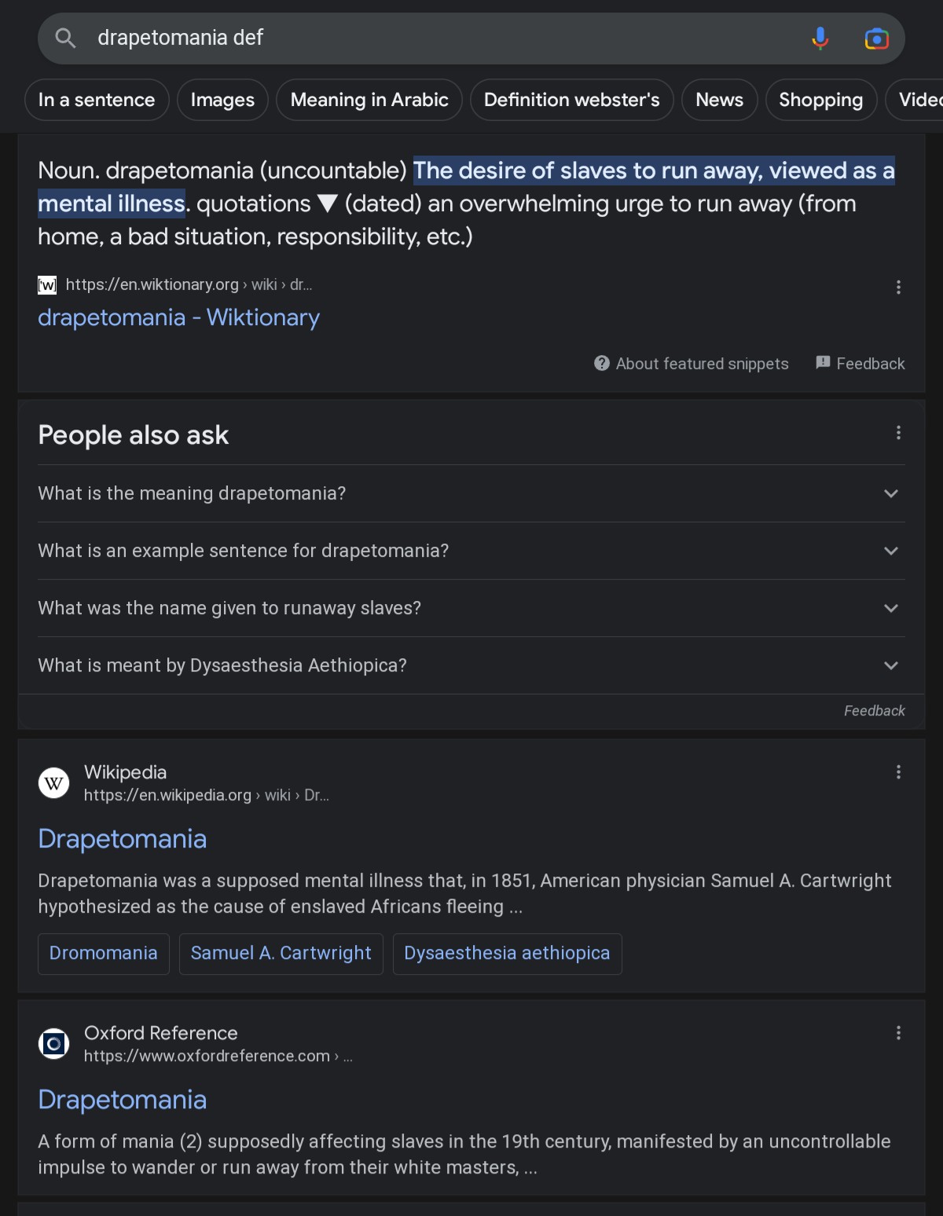The width and height of the screenshot is (943, 1216).
Task: Open People also ask options menu
Action: [898, 433]
